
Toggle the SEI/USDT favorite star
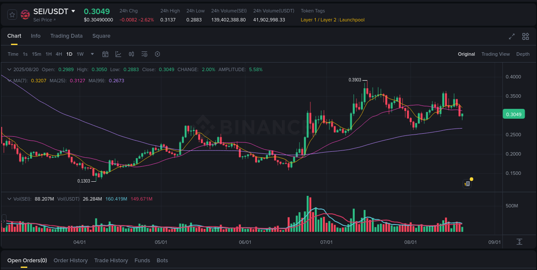click(12, 14)
